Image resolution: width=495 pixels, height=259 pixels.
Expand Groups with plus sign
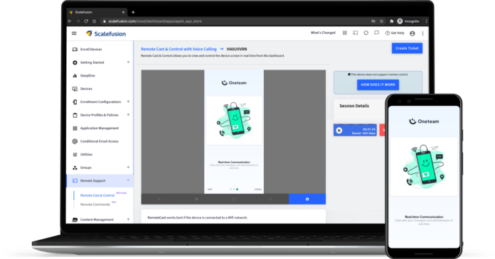pos(128,167)
